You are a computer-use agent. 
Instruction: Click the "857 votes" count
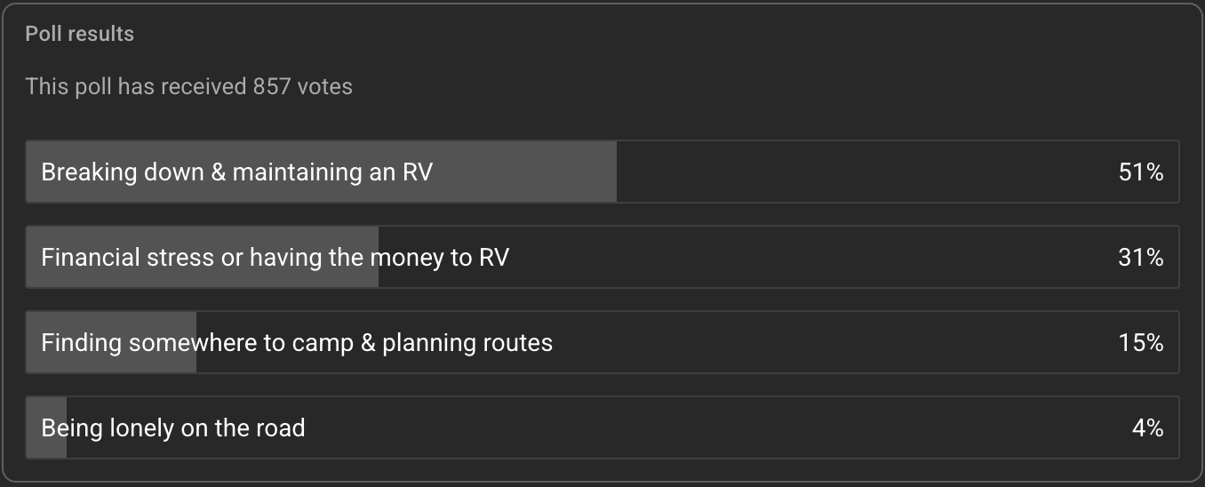coord(303,86)
